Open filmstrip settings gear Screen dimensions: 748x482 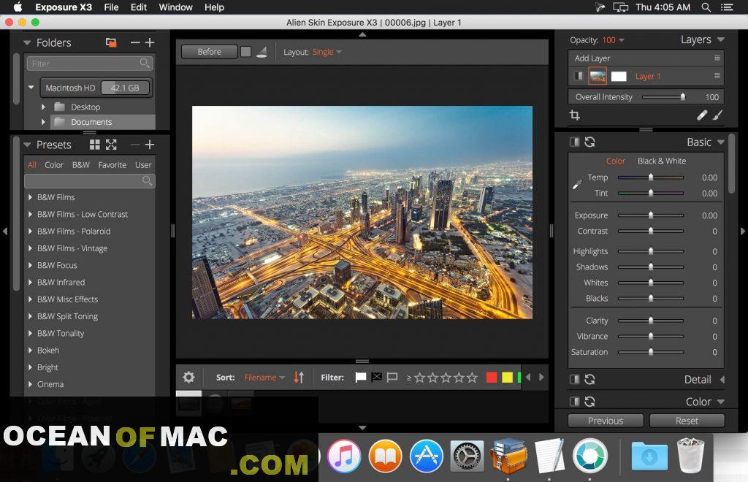[x=189, y=377]
